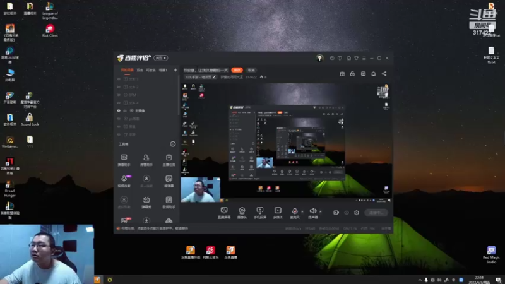Toggle visibility of the BPM source

click(x=119, y=95)
